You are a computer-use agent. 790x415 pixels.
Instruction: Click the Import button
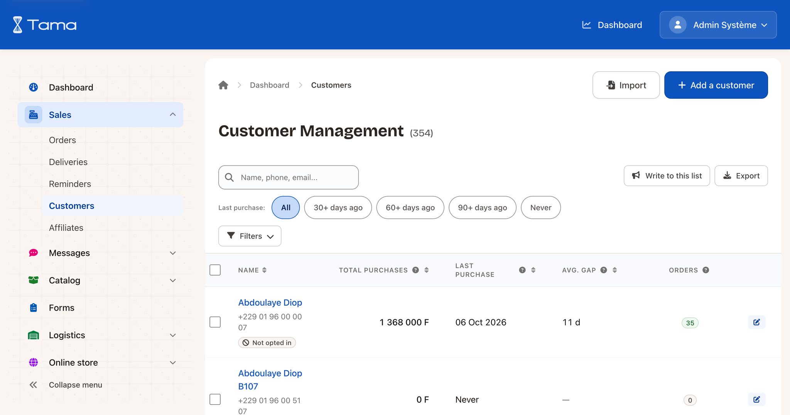pos(626,85)
